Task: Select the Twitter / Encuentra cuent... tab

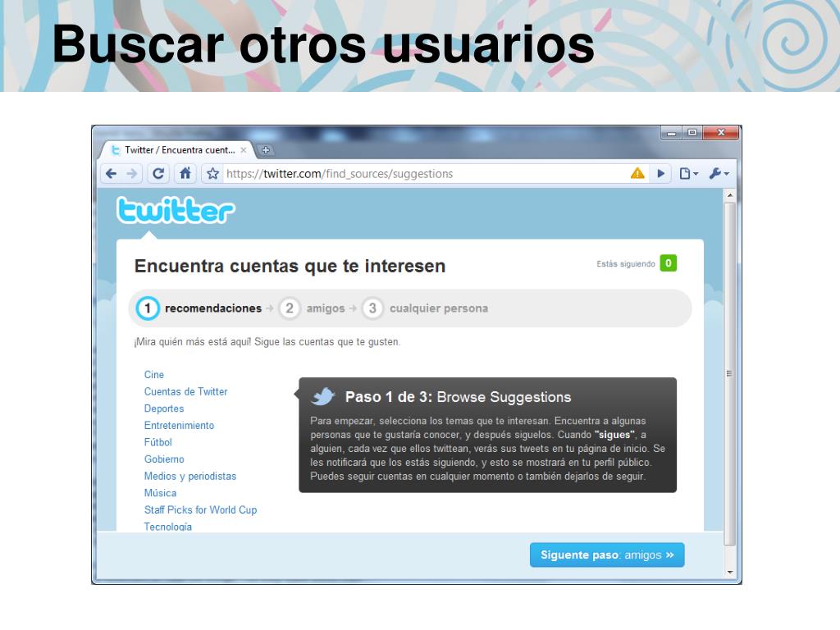Action: tap(177, 150)
